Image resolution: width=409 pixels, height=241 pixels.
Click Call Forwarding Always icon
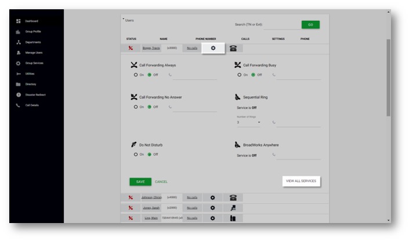[134, 65]
